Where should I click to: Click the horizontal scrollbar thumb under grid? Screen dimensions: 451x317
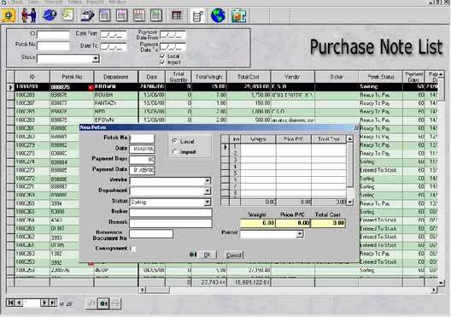(x=158, y=291)
